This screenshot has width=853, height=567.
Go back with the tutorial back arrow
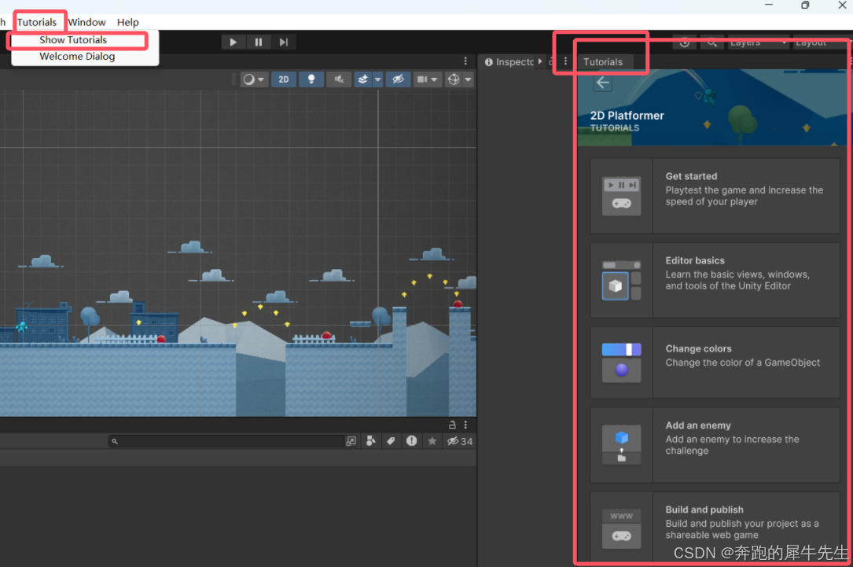[x=603, y=83]
